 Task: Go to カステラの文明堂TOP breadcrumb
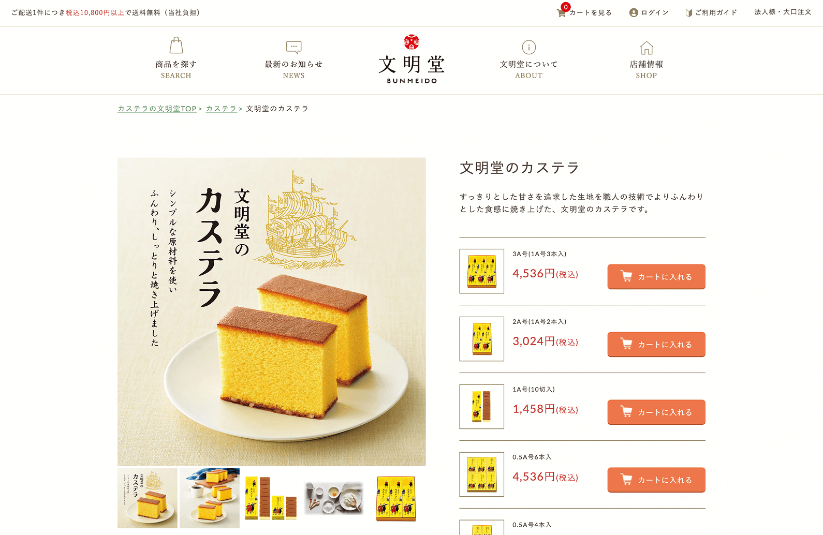[157, 109]
